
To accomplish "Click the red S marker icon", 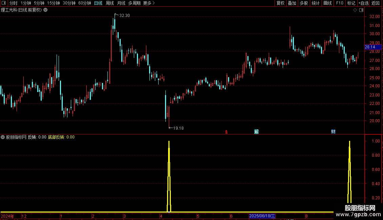I will tap(226, 132).
